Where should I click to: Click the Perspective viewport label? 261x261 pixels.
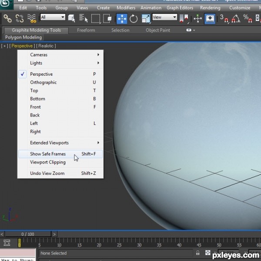(x=22, y=46)
